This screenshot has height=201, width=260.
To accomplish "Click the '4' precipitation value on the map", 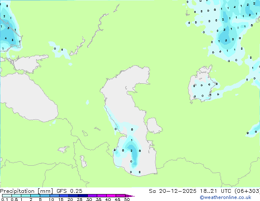I will click(x=6, y=38).
